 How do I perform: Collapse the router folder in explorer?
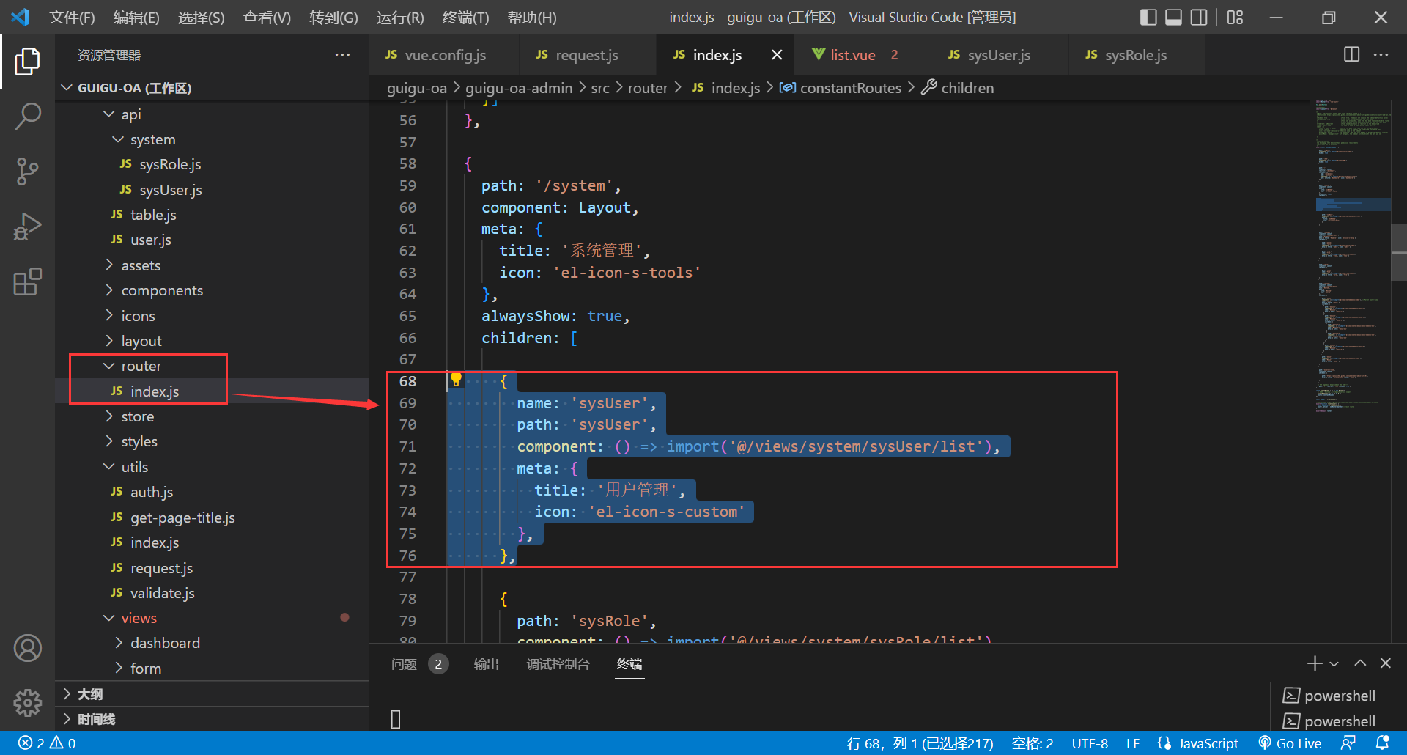click(x=141, y=366)
